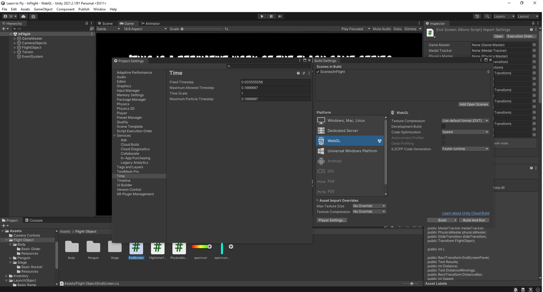Open the Learn about Unity Cloud Build link

466,213
